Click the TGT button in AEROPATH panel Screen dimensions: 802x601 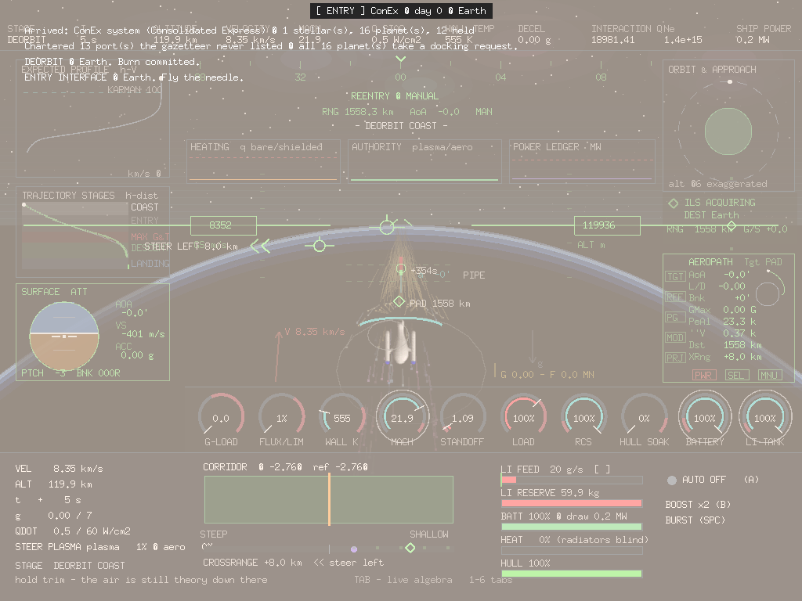click(x=675, y=276)
